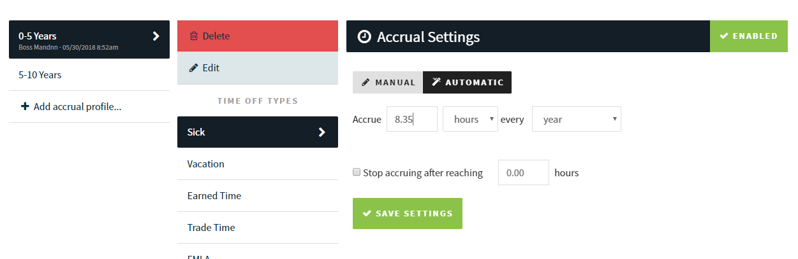798x259 pixels.
Task: Open the year interval dropdown
Action: coord(576,119)
